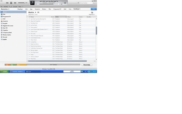182x114 pixels.
Task: Eject the Domenico iPhone
Action: (9, 9)
